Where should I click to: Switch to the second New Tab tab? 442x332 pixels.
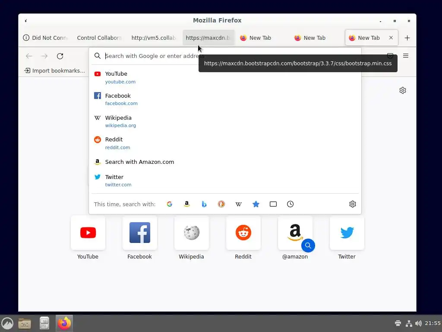click(317, 38)
